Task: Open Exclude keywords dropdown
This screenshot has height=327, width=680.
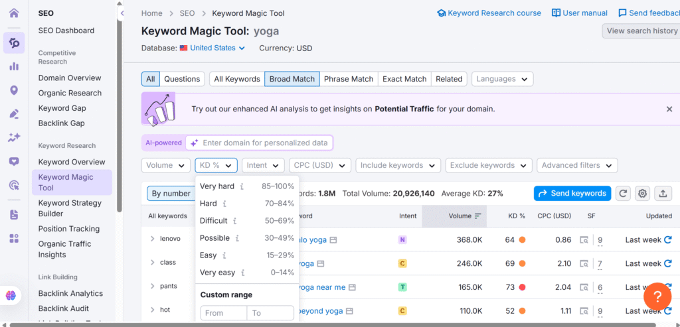Action: coord(489,165)
